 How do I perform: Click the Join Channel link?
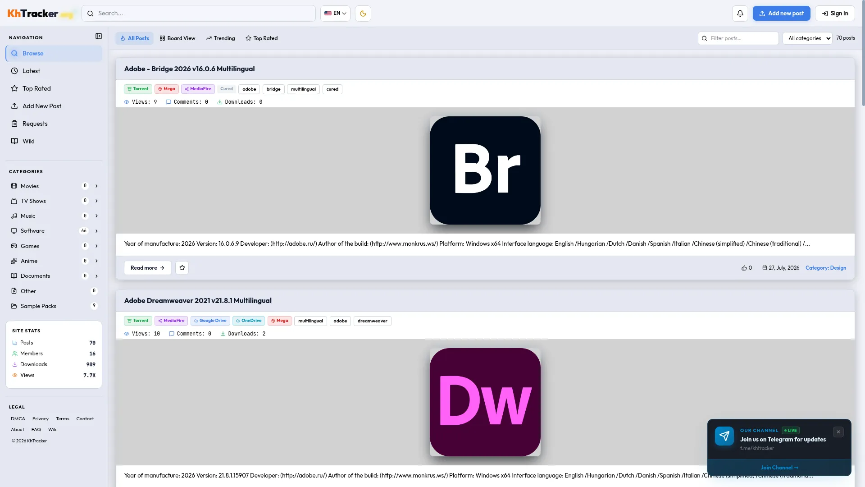click(x=779, y=468)
